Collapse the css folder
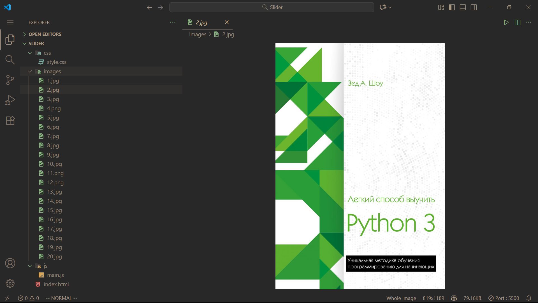The height and width of the screenshot is (303, 538). click(30, 53)
